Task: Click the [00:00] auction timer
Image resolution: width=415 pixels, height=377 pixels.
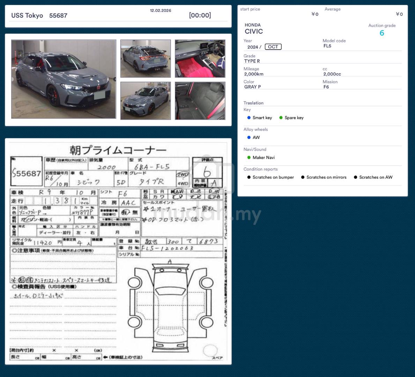Action: point(200,15)
